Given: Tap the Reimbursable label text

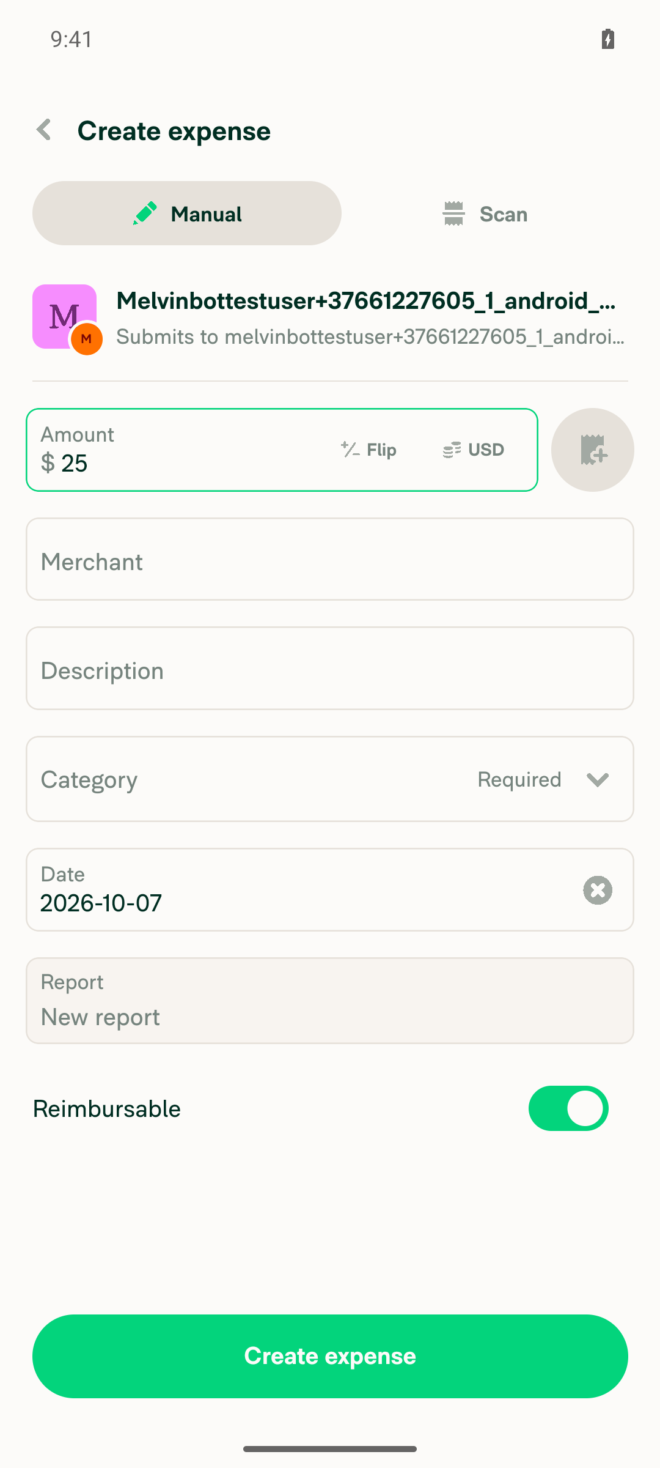Looking at the screenshot, I should pyautogui.click(x=107, y=1109).
